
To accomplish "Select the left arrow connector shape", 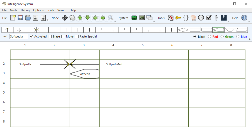I will coord(43,30).
